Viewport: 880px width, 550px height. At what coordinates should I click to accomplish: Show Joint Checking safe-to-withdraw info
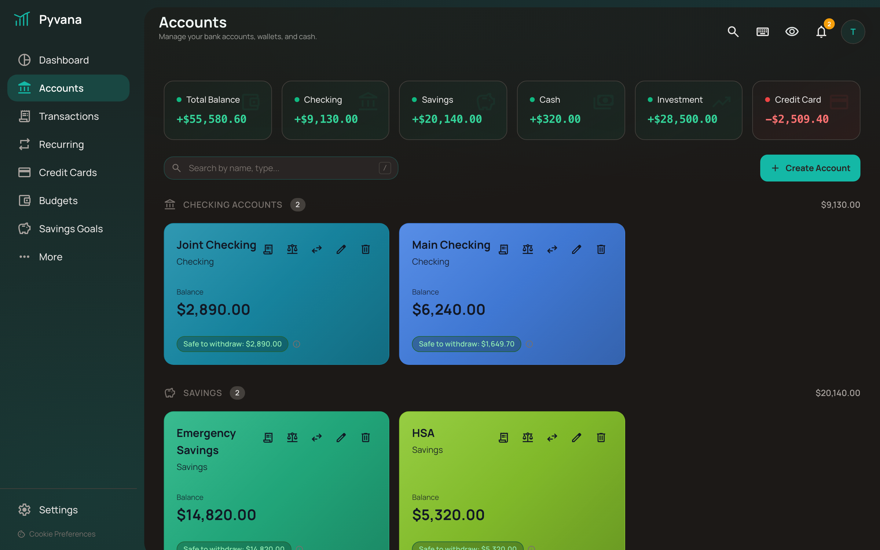[x=297, y=344]
